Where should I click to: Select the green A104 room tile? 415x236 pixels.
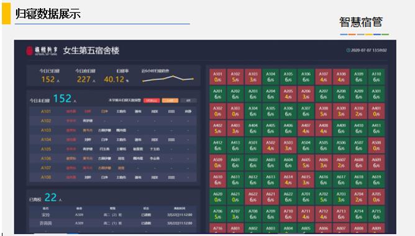(270, 77)
